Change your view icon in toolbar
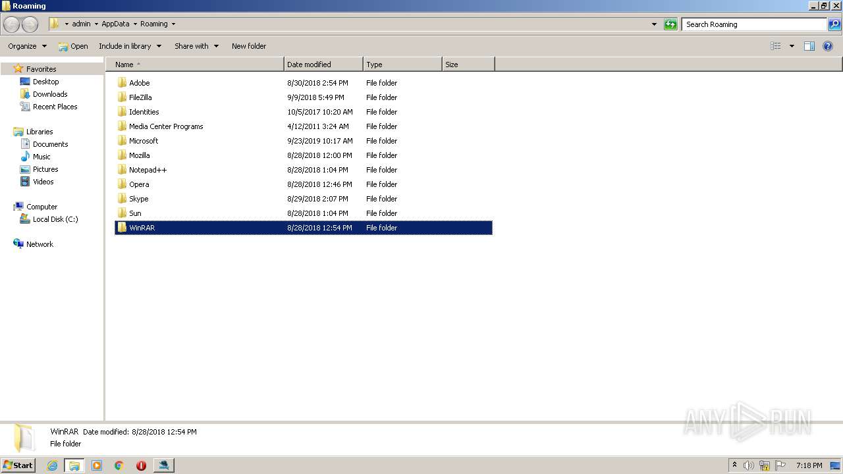Image resolution: width=843 pixels, height=474 pixels. point(776,46)
